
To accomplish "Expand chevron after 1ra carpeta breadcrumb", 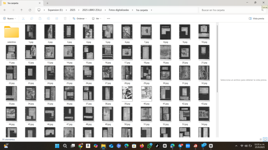I will pos(151,10).
